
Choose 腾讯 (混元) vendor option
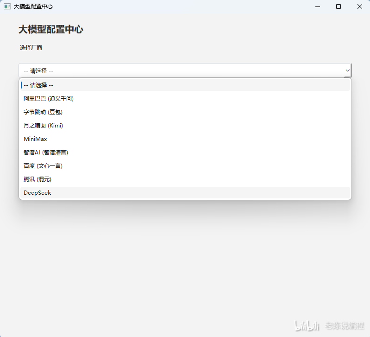pos(185,179)
